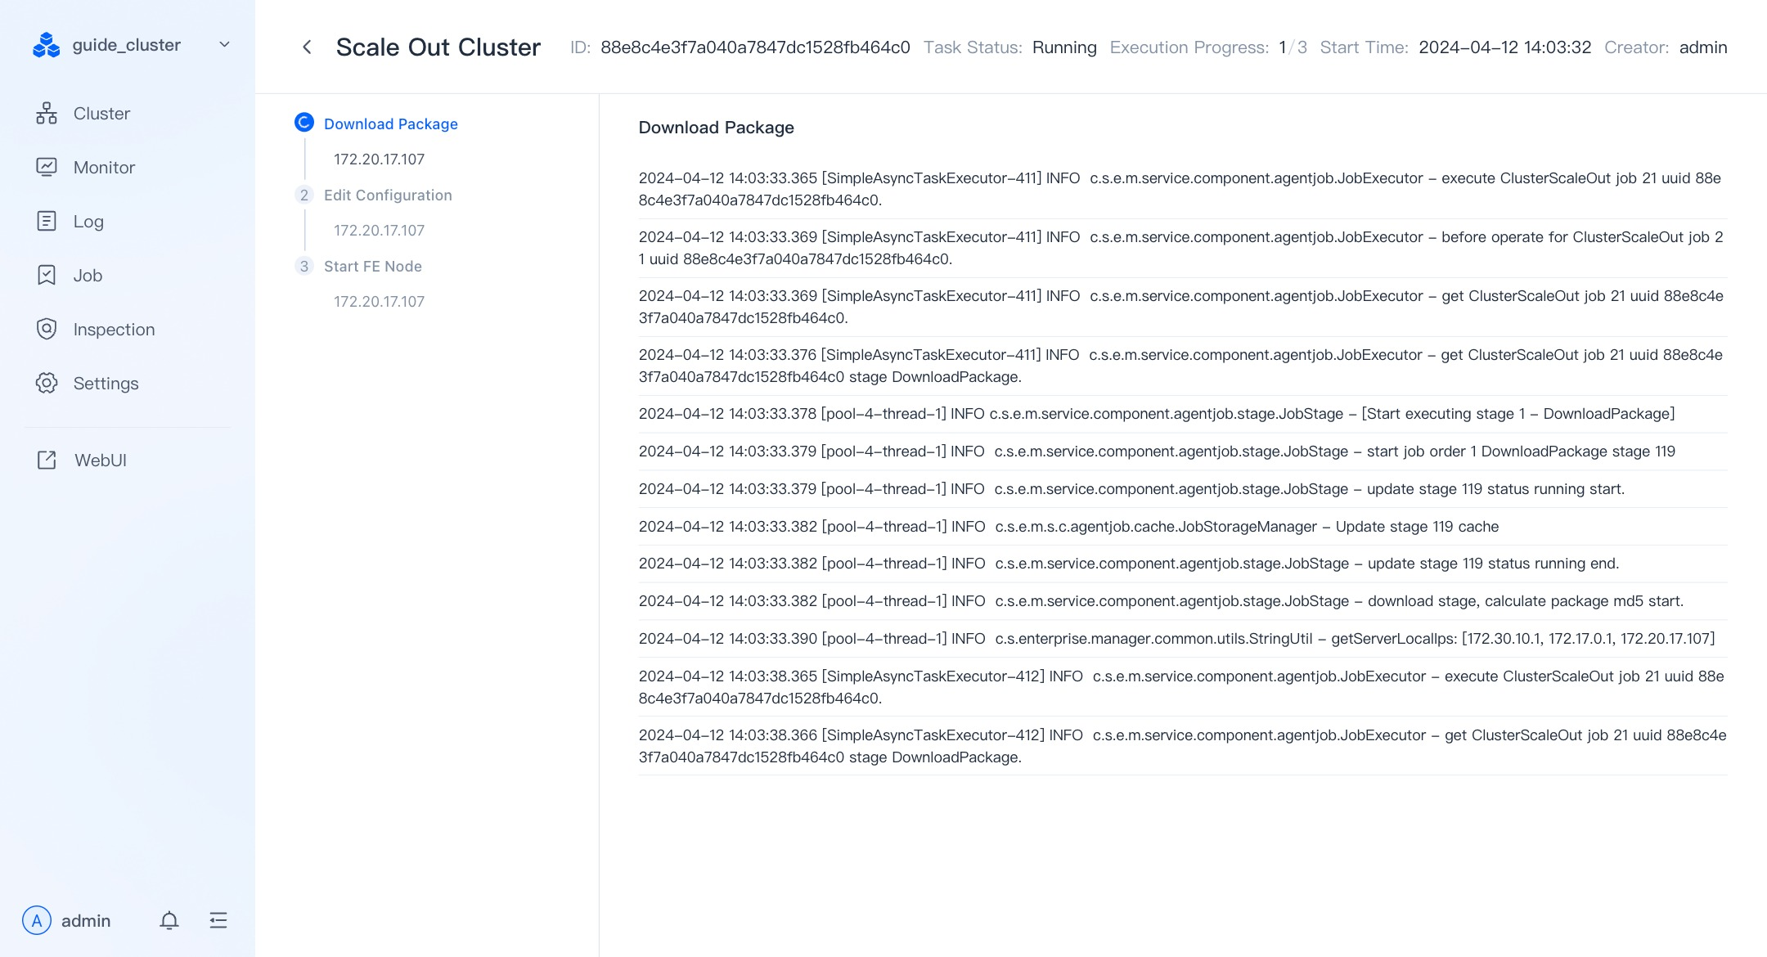Select 172.20.17.107 under Download Package
The width and height of the screenshot is (1767, 957).
click(379, 159)
